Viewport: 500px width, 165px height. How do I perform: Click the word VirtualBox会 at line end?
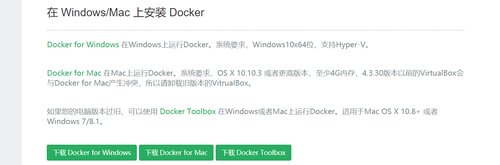(x=442, y=73)
